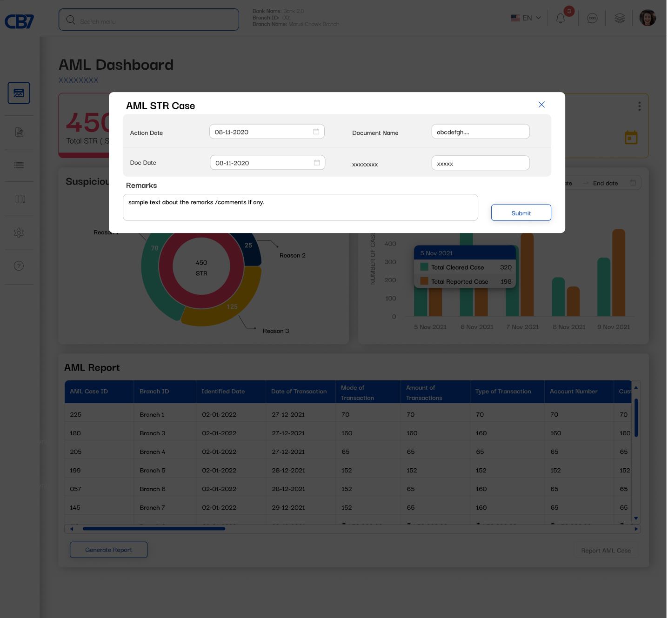Close the AML STR Case dialog

(541, 105)
